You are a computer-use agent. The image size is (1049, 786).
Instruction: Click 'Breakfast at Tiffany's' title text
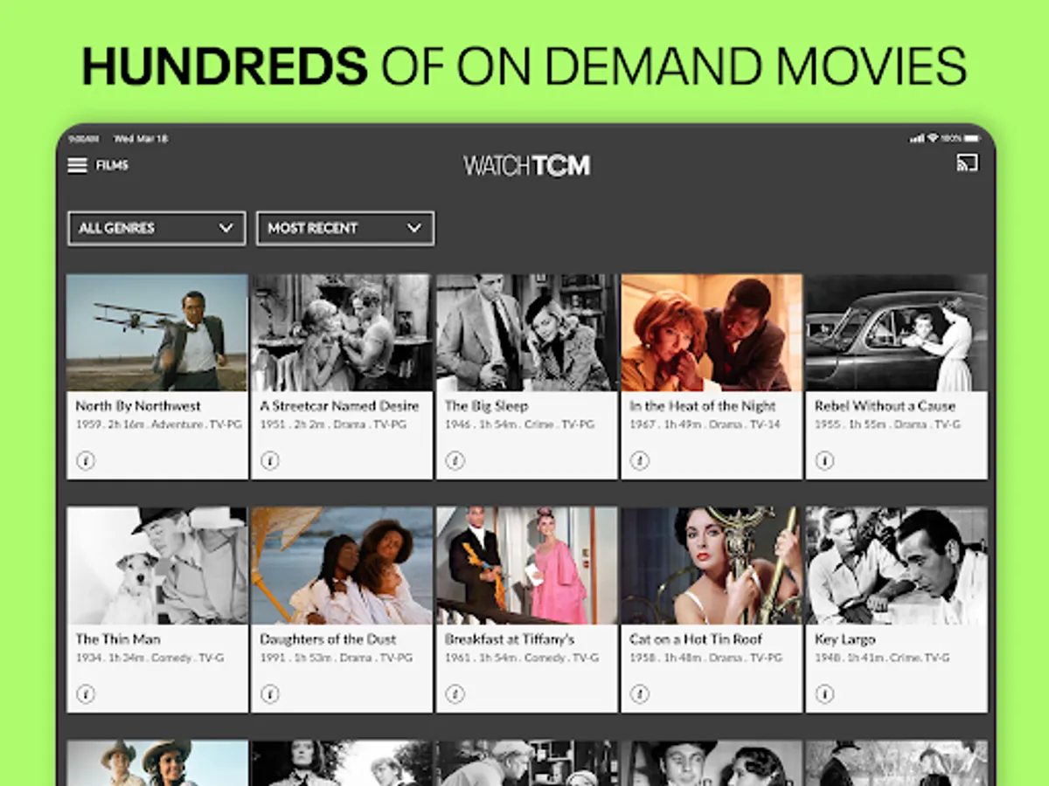(509, 639)
